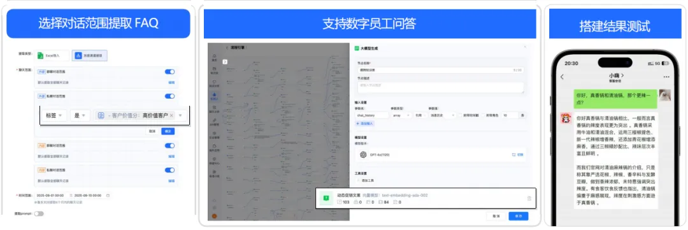Image resolution: width=688 pixels, height=230 pixels.
Task: Click the green 大模型生成 node icon
Action: (357, 48)
